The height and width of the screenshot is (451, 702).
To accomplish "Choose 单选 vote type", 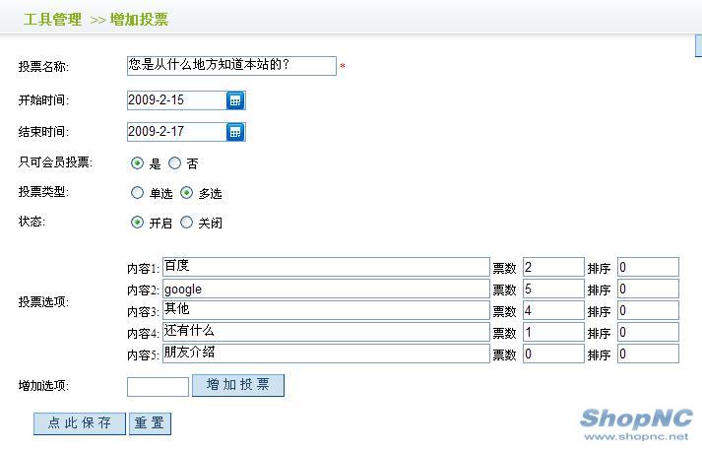I will (x=137, y=193).
